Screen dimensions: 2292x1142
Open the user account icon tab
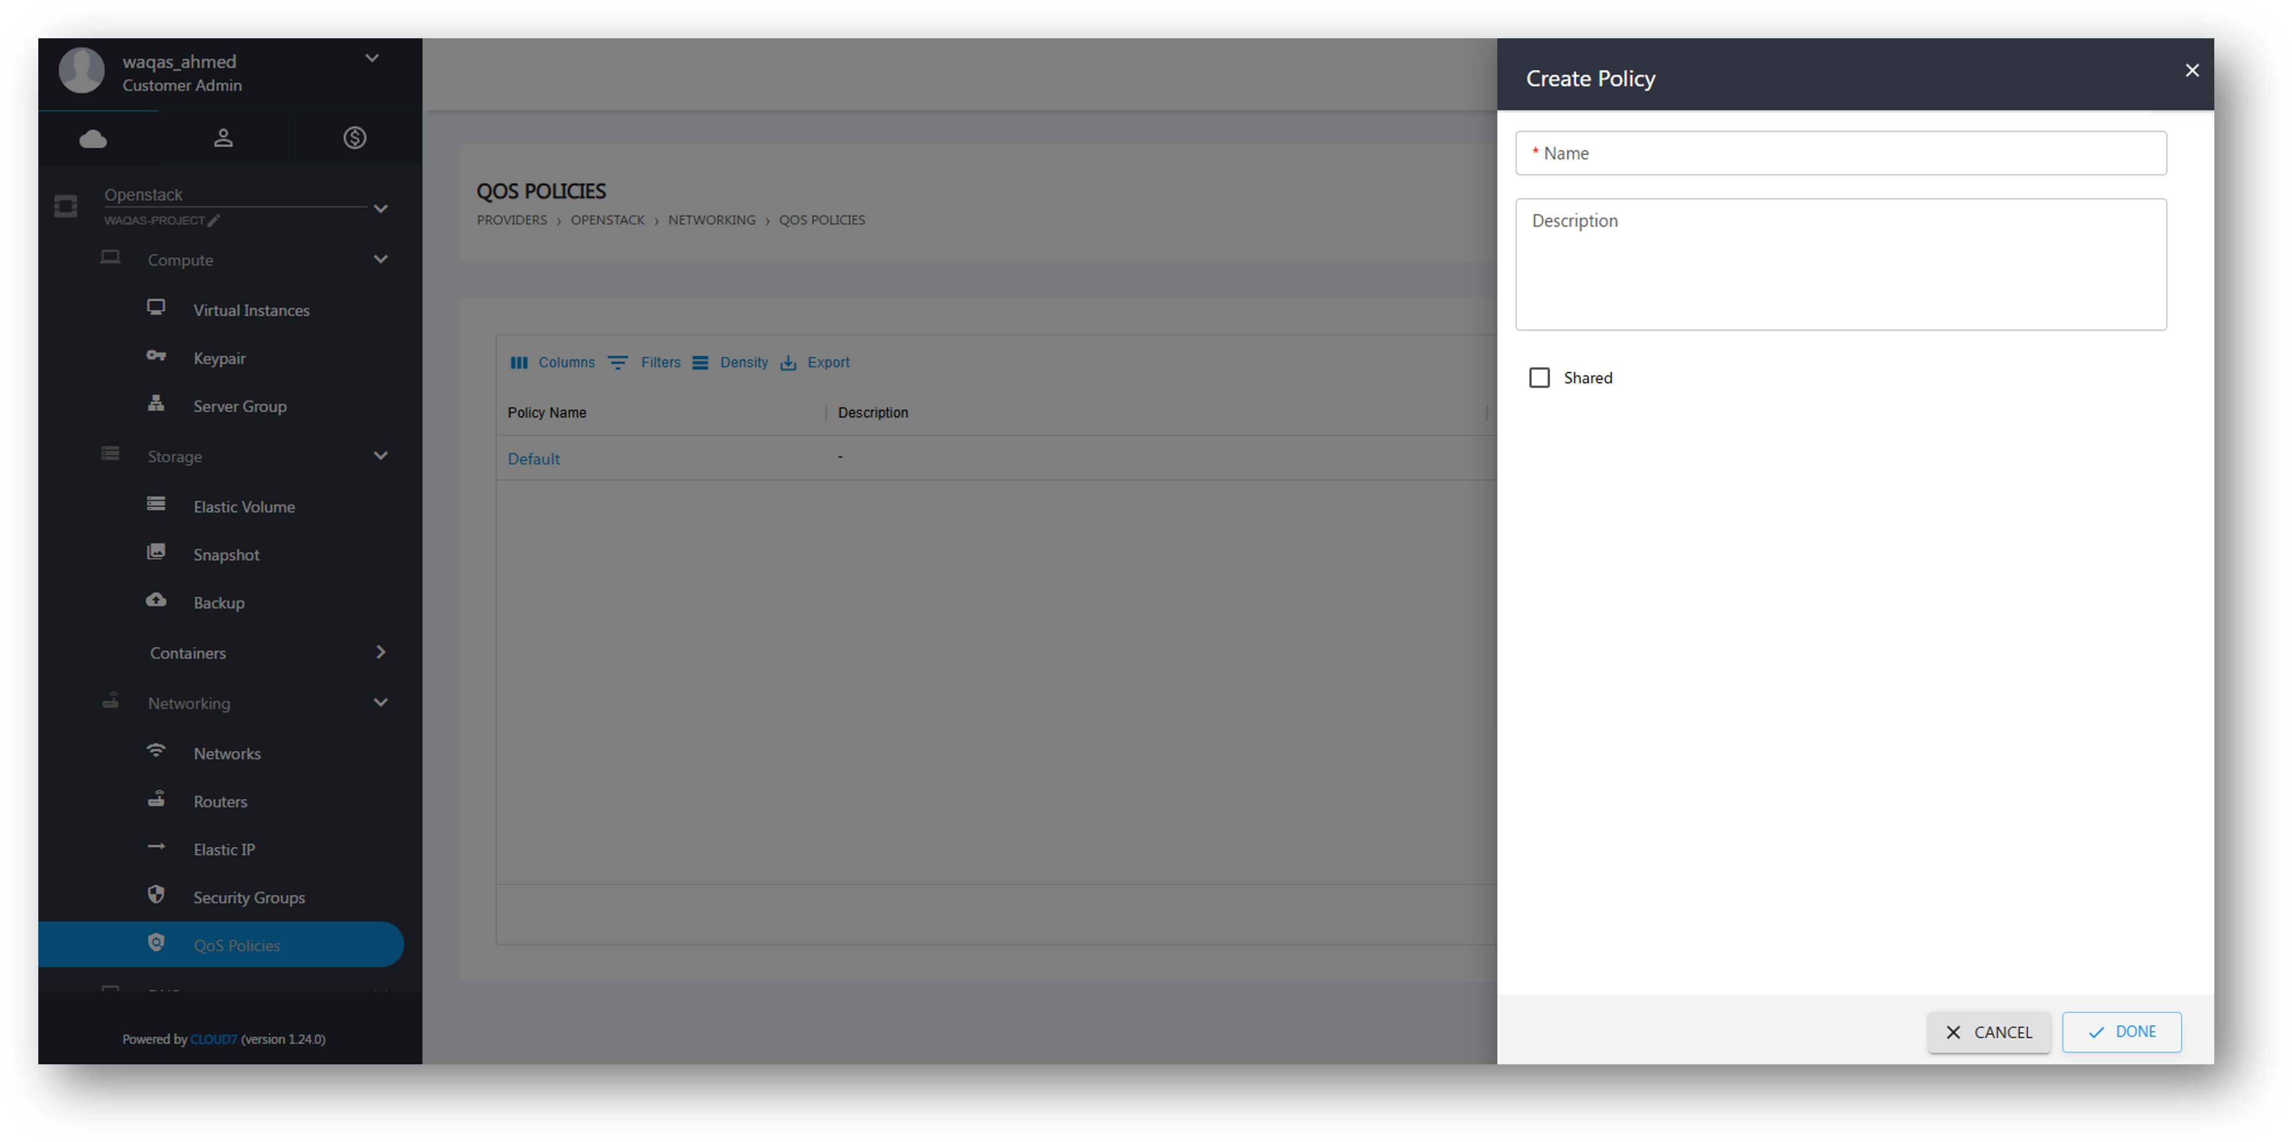point(223,138)
